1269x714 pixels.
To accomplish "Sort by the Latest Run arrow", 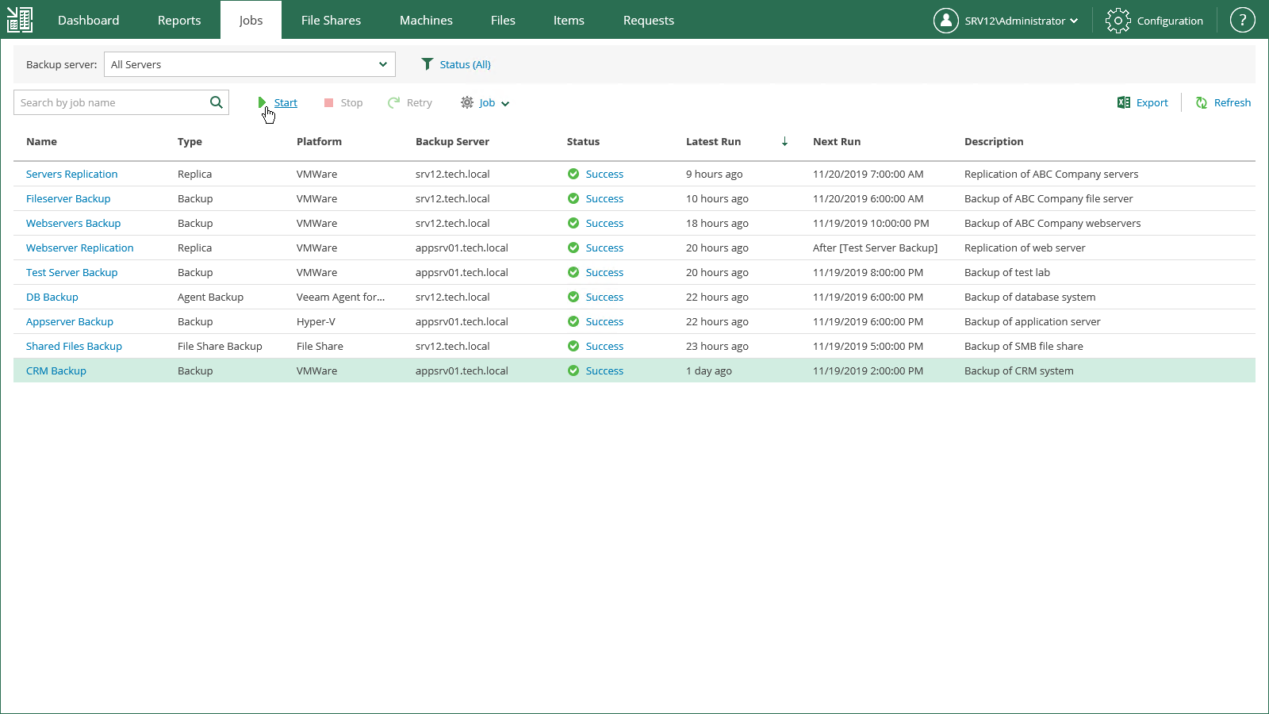I will point(784,141).
